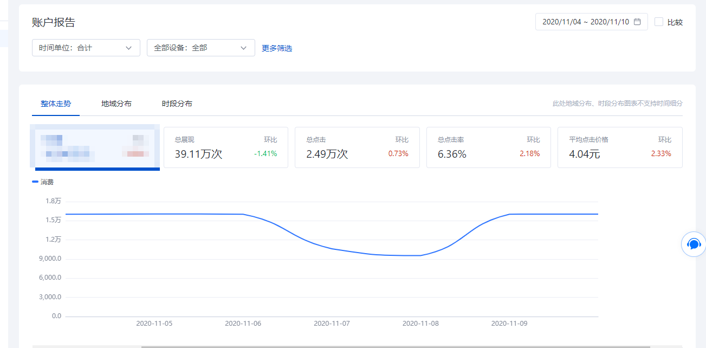Select the 平均点击价格 4.04元 metric card
This screenshot has width=706, height=348.
coord(619,147)
